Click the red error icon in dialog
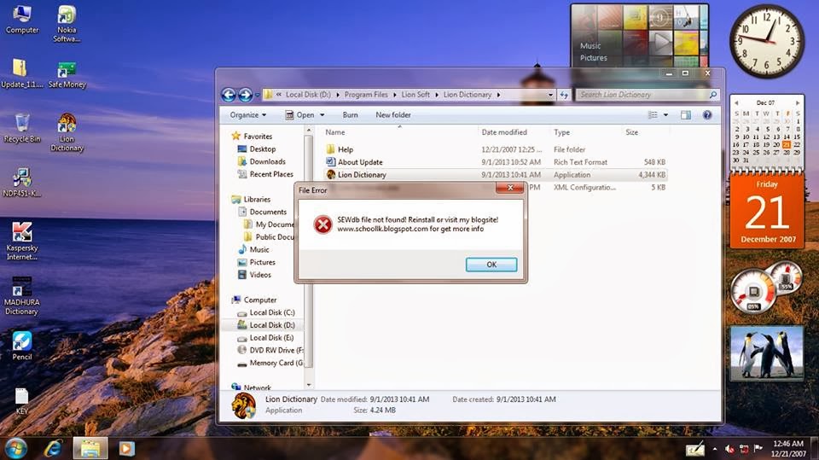Screen dimensions: 819x460 tap(322, 224)
